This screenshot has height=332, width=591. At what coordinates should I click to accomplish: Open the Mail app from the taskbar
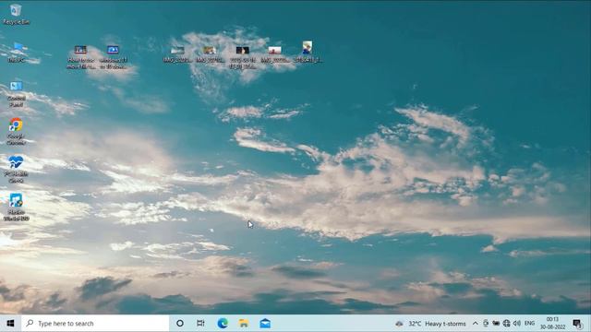click(x=265, y=324)
